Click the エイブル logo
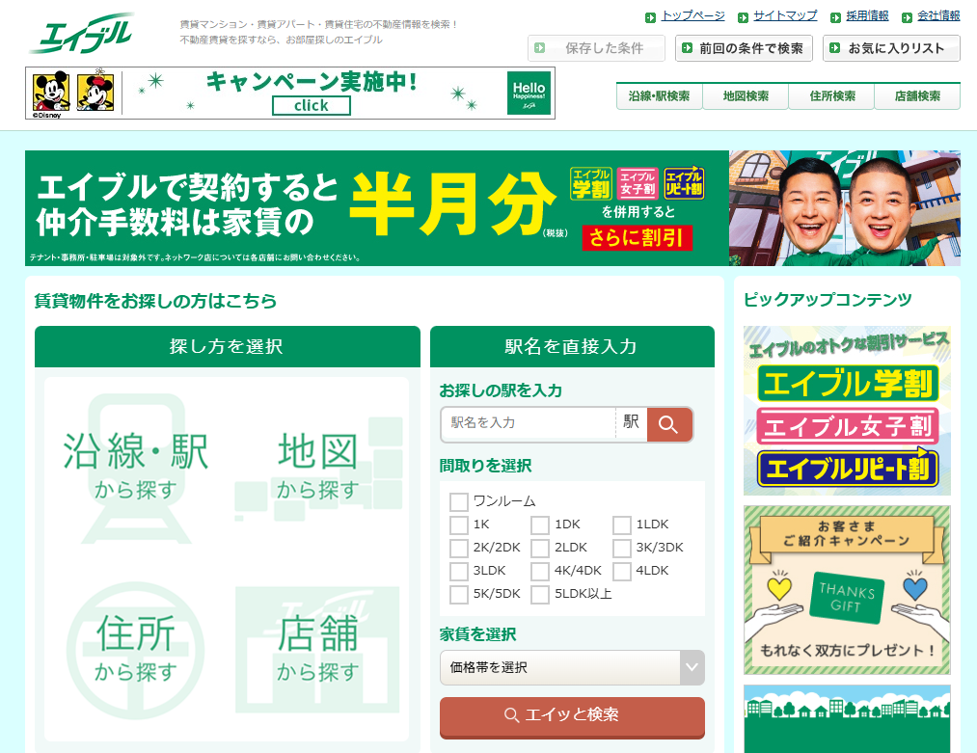The image size is (977, 753). coord(82,34)
